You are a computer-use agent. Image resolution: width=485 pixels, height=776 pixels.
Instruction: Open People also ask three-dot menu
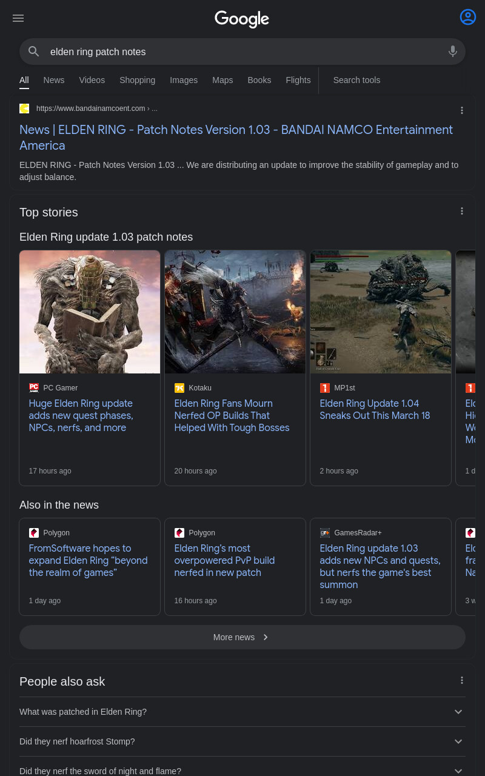coord(462,680)
